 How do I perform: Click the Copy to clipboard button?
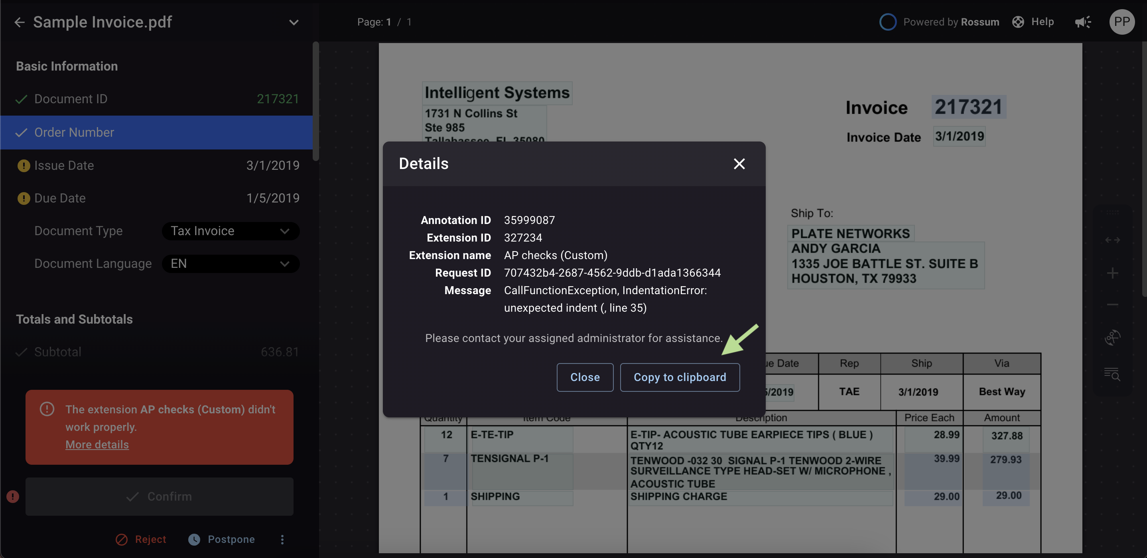coord(680,377)
